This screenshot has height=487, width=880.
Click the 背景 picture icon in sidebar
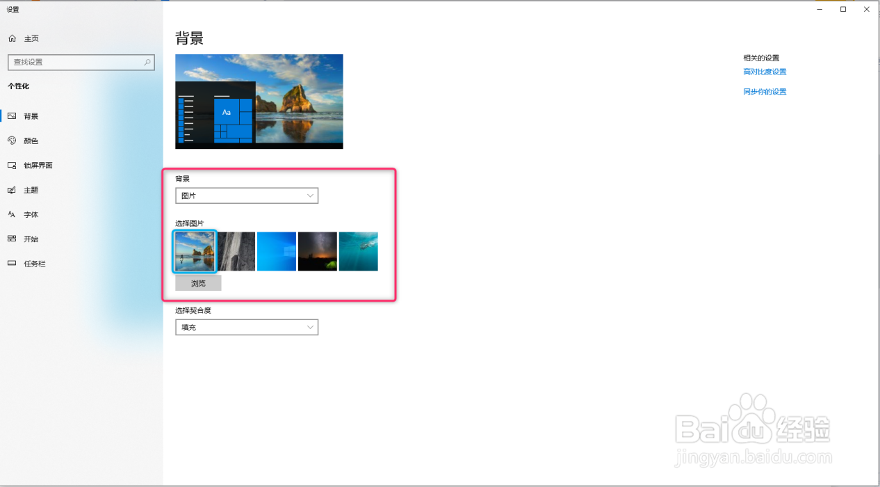click(x=12, y=116)
